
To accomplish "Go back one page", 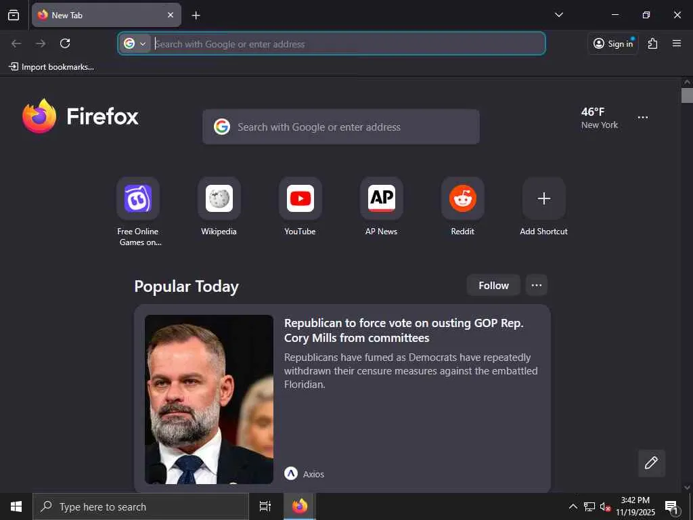I will pos(16,43).
